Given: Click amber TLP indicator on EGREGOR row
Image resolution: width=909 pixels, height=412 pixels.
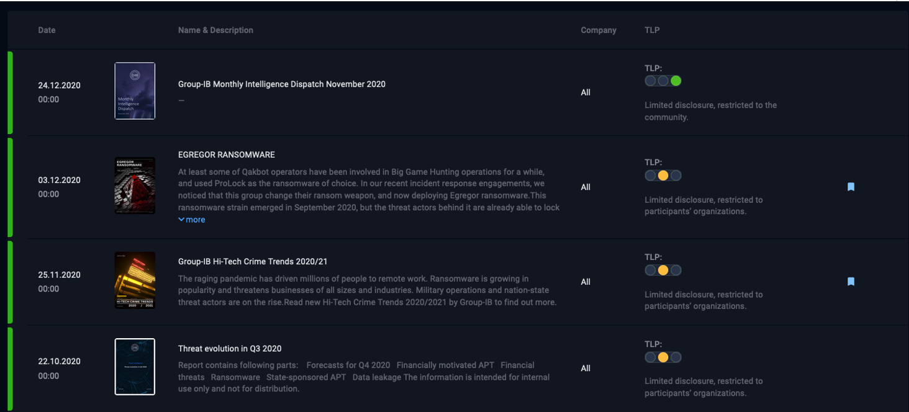Looking at the screenshot, I should [x=663, y=176].
